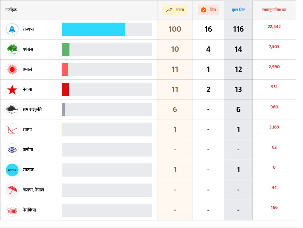Click the राप्रपा plough party logo
This screenshot has width=303, height=228.
coord(12,130)
